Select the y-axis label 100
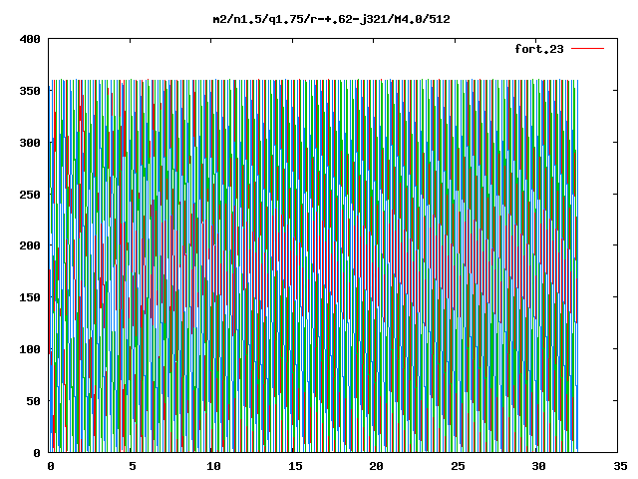 (x=30, y=349)
